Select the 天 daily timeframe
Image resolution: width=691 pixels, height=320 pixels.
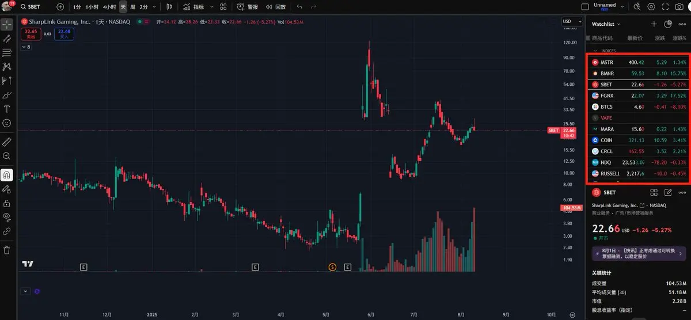(x=123, y=7)
